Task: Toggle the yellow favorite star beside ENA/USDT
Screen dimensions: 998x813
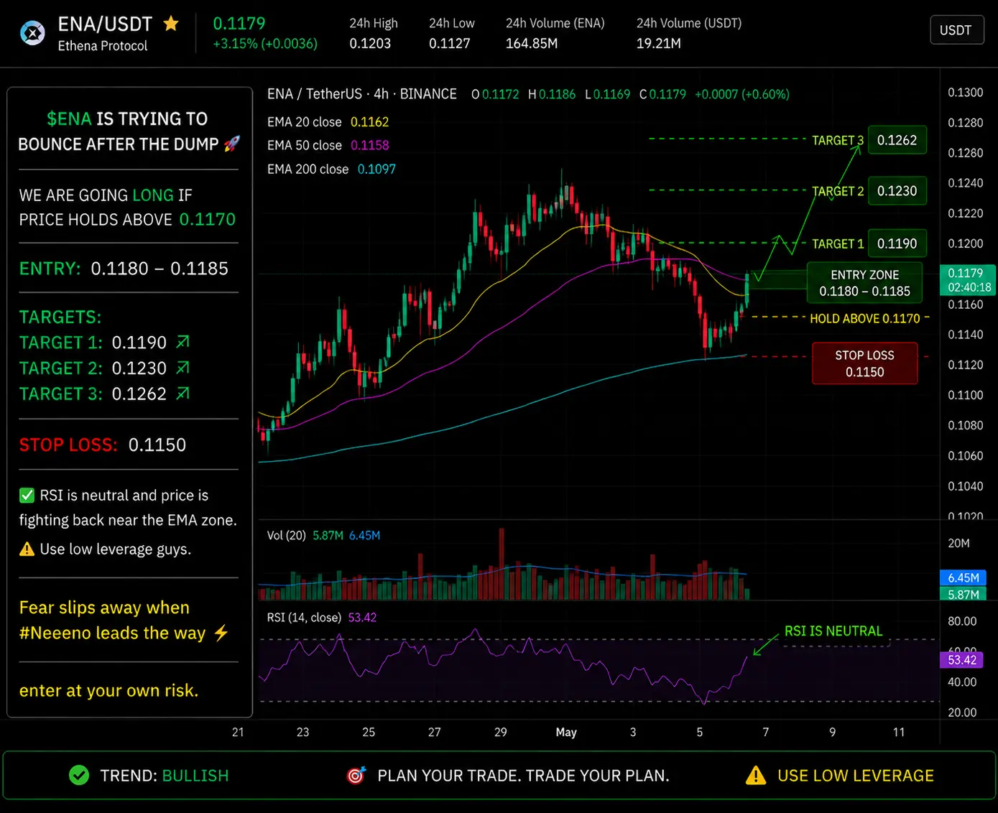Action: point(171,24)
